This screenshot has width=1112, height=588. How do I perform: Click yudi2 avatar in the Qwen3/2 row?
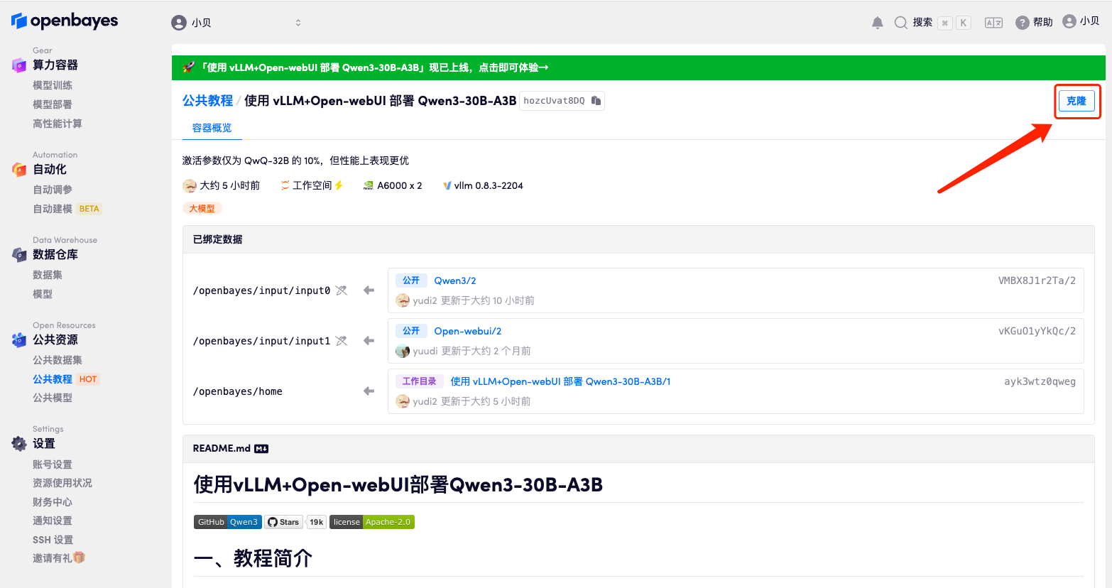tap(403, 300)
